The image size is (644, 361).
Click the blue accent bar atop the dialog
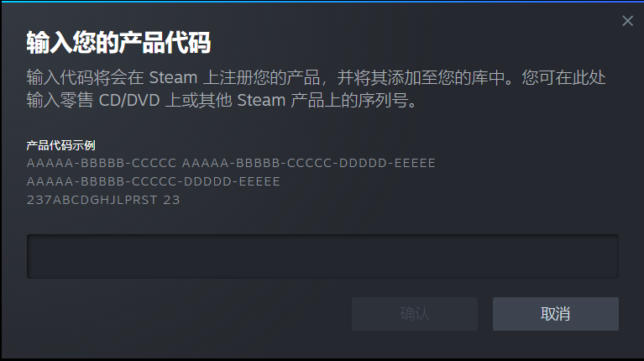[x=322, y=1]
